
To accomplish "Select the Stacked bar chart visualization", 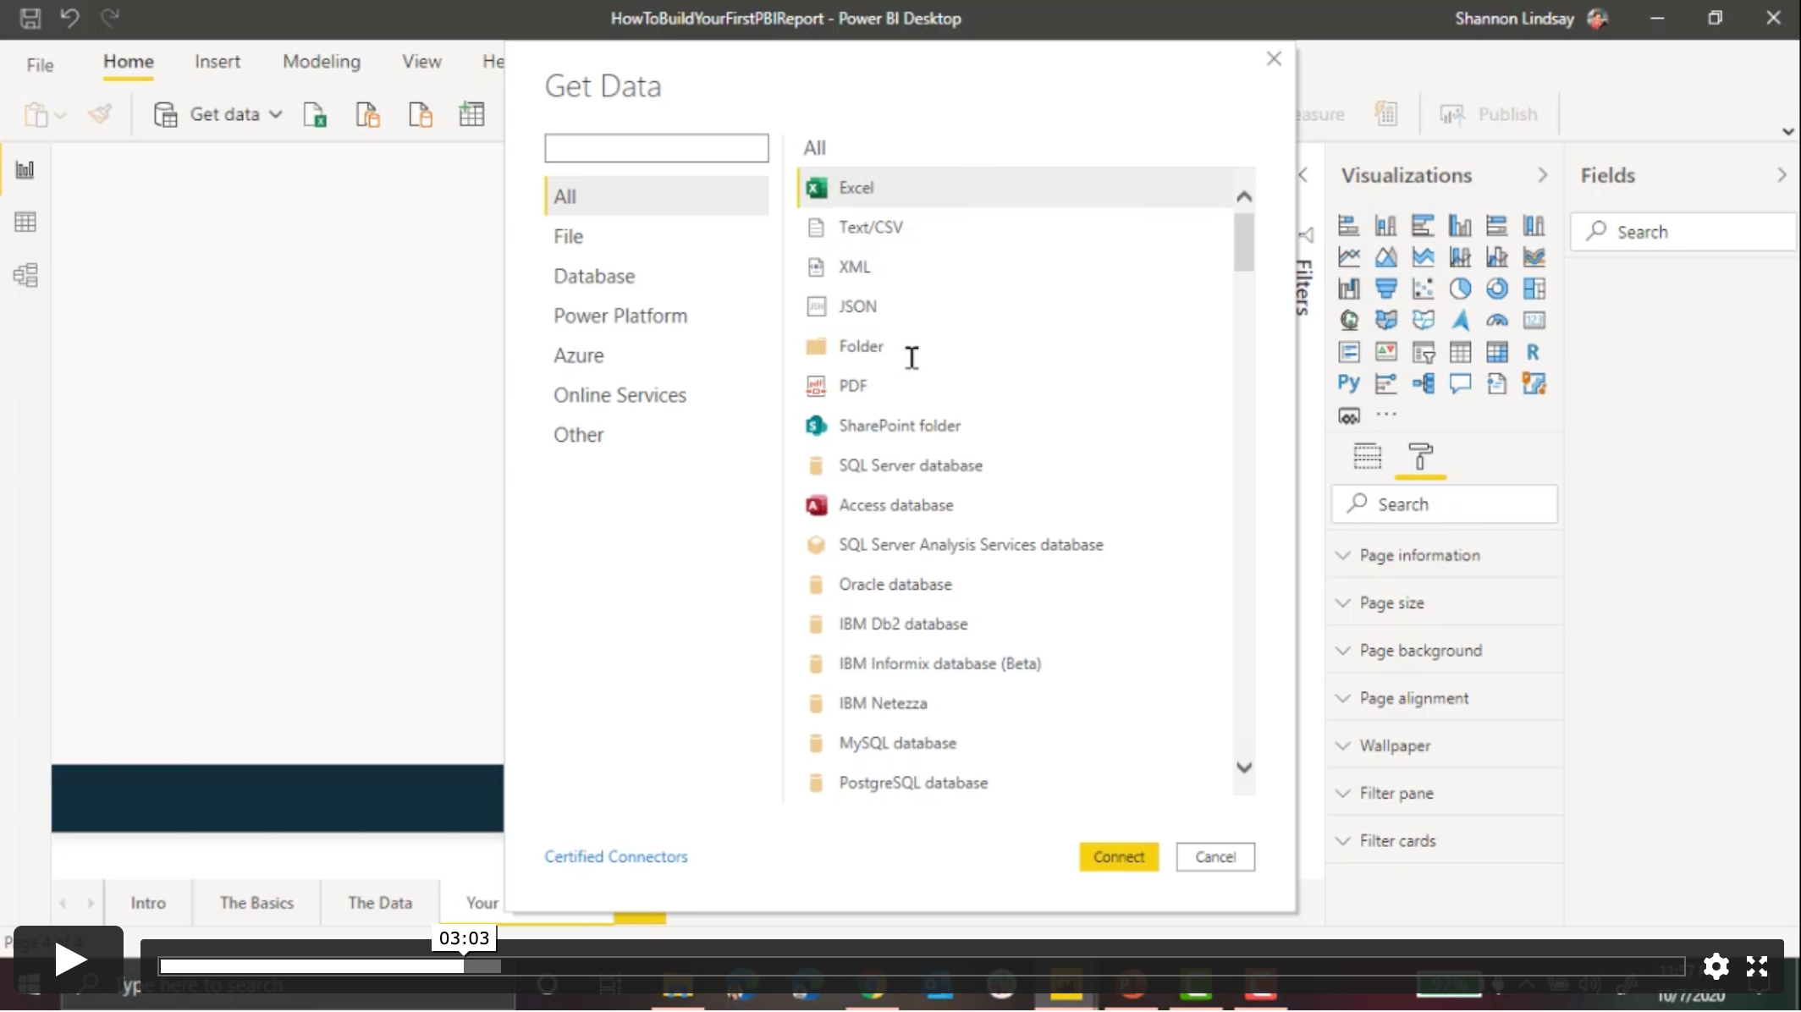I will point(1348,225).
